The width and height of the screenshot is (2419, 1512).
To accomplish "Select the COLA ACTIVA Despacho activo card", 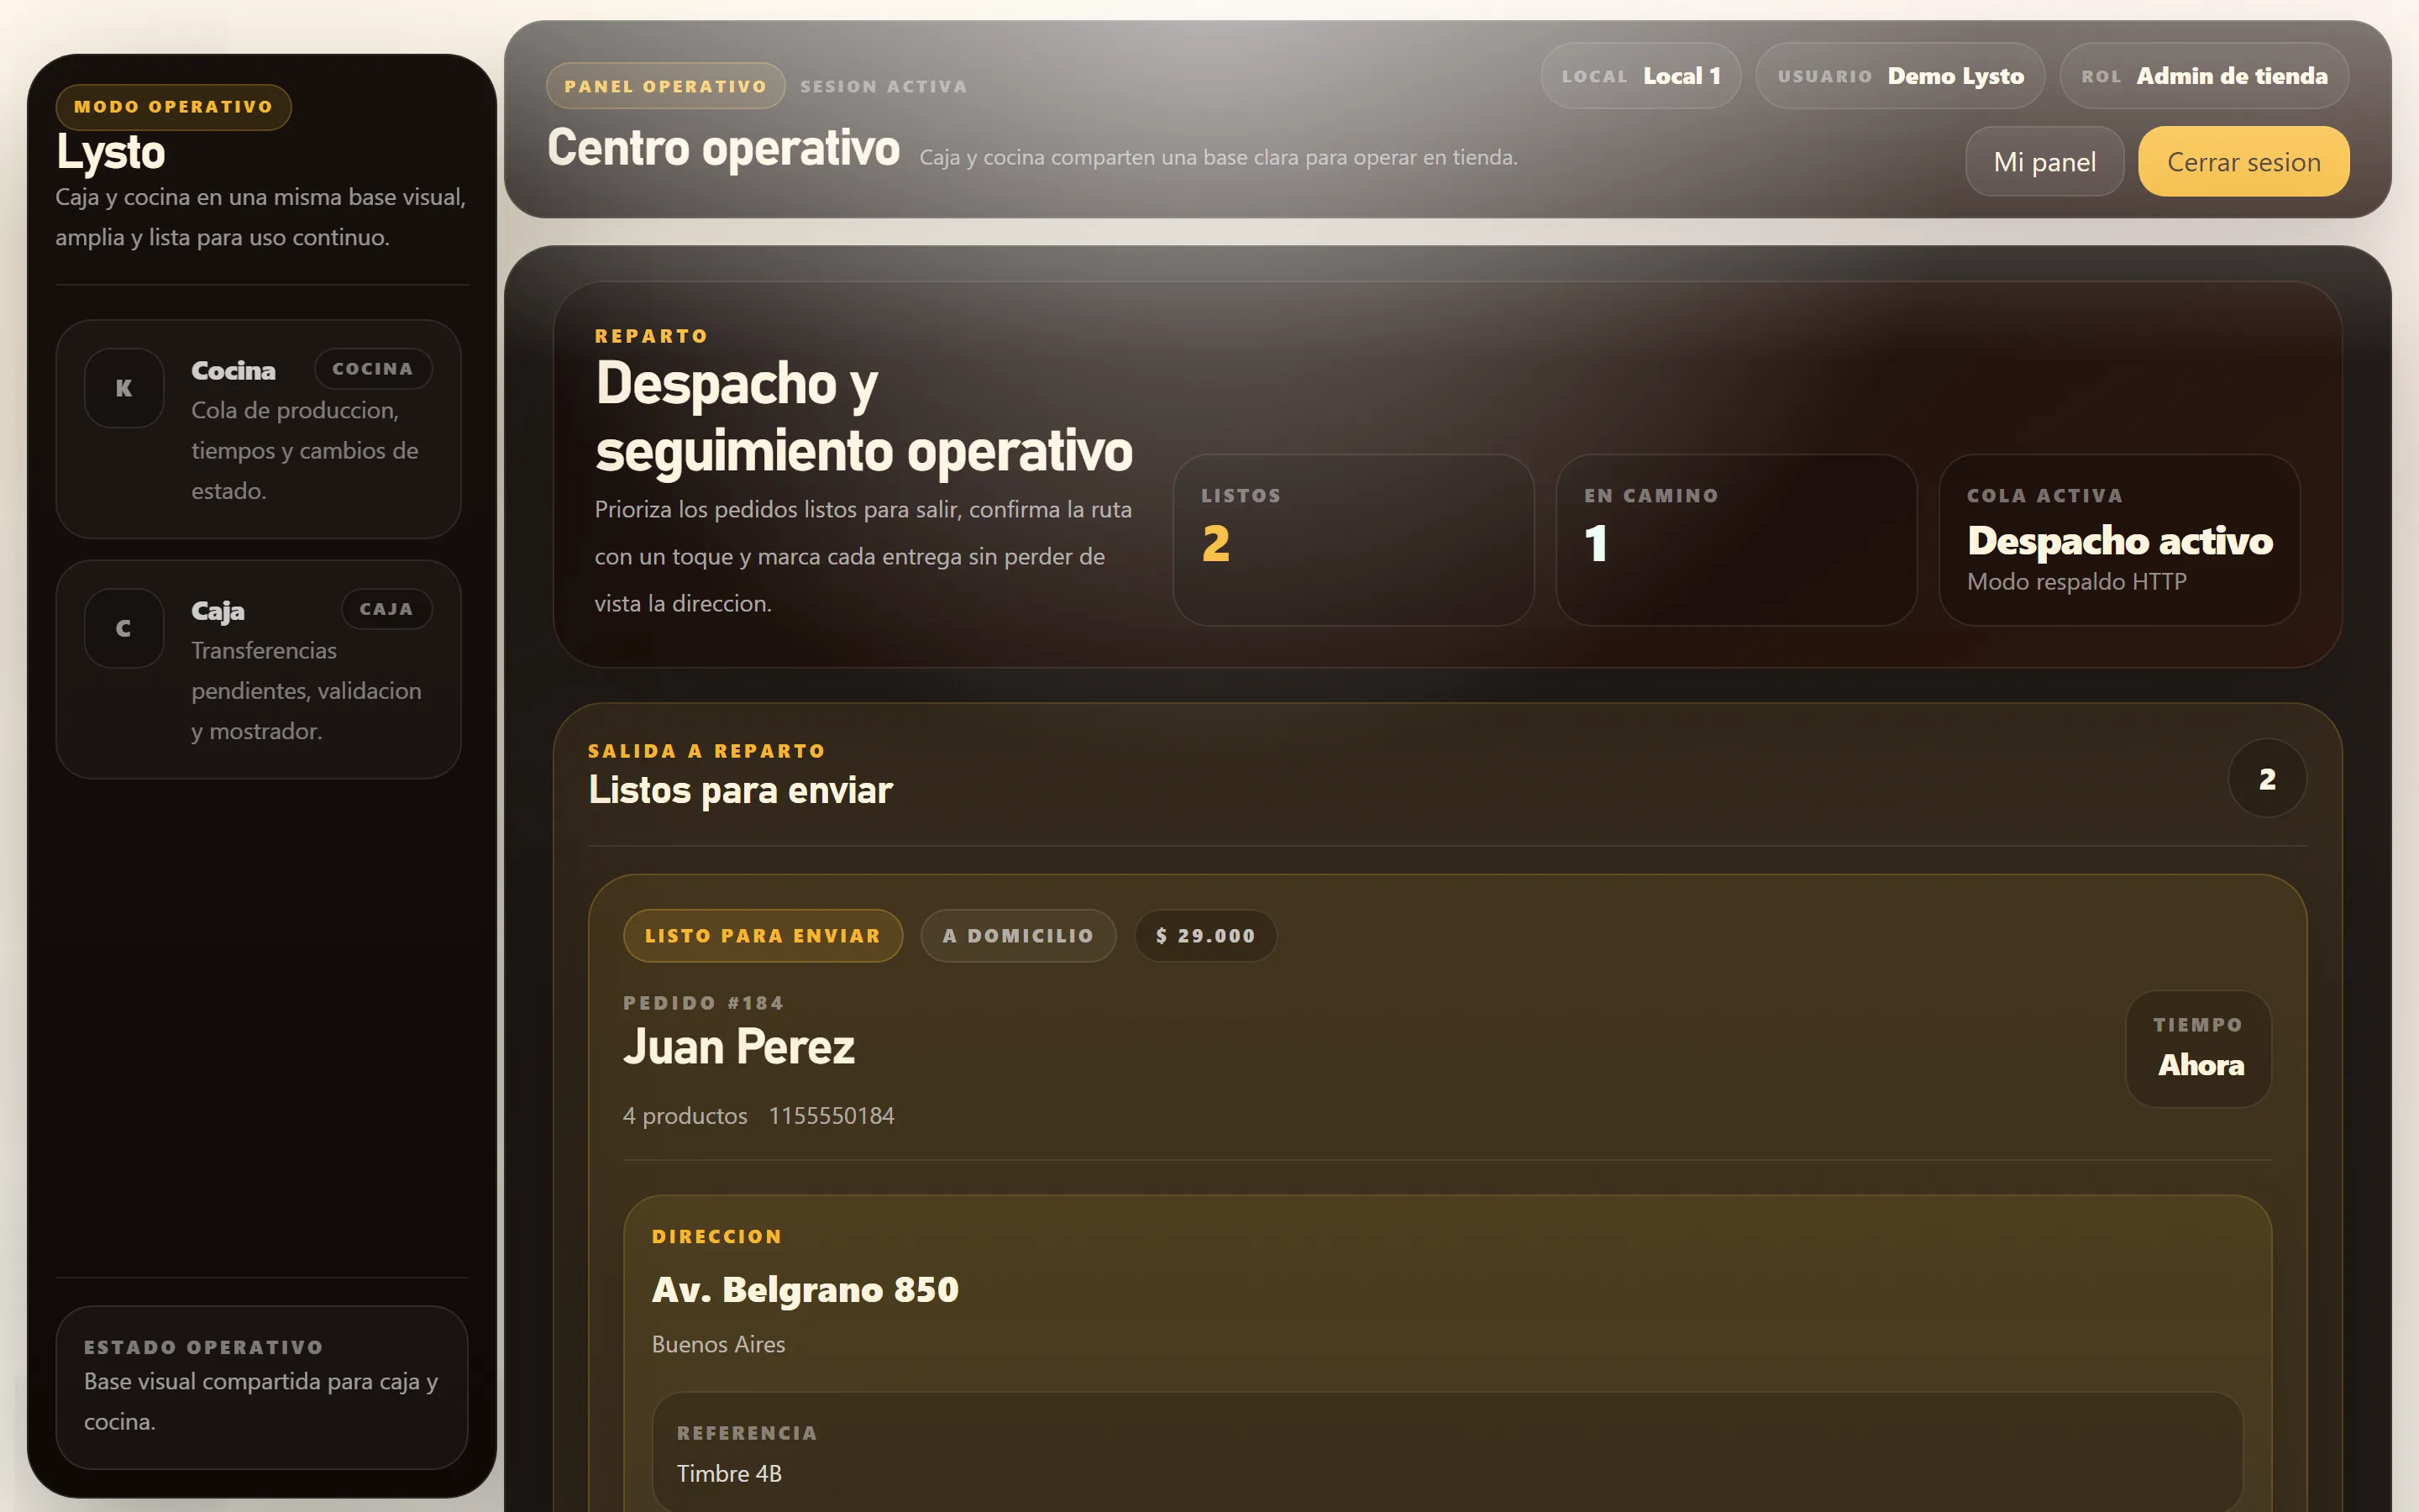I will point(2119,540).
